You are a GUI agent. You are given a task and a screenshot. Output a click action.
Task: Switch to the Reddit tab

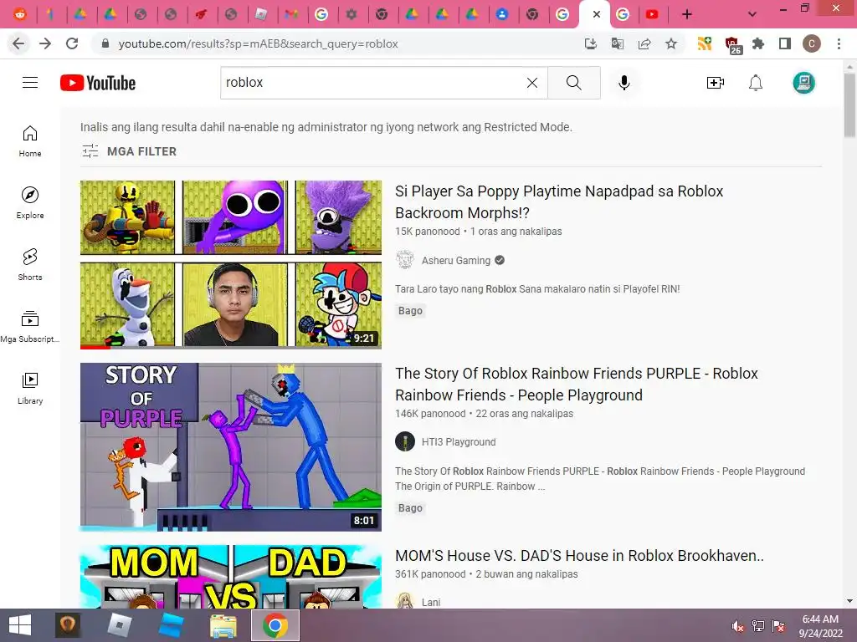[20, 14]
